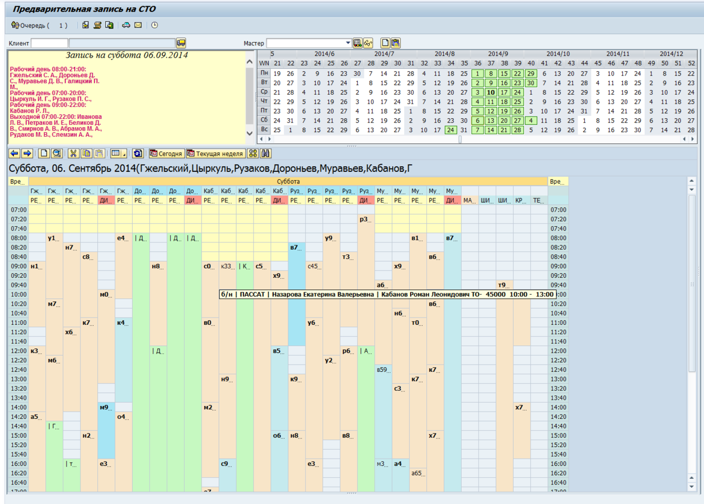Click the refresh icon in planner toolbar
The width and height of the screenshot is (704, 504).
pyautogui.click(x=138, y=153)
